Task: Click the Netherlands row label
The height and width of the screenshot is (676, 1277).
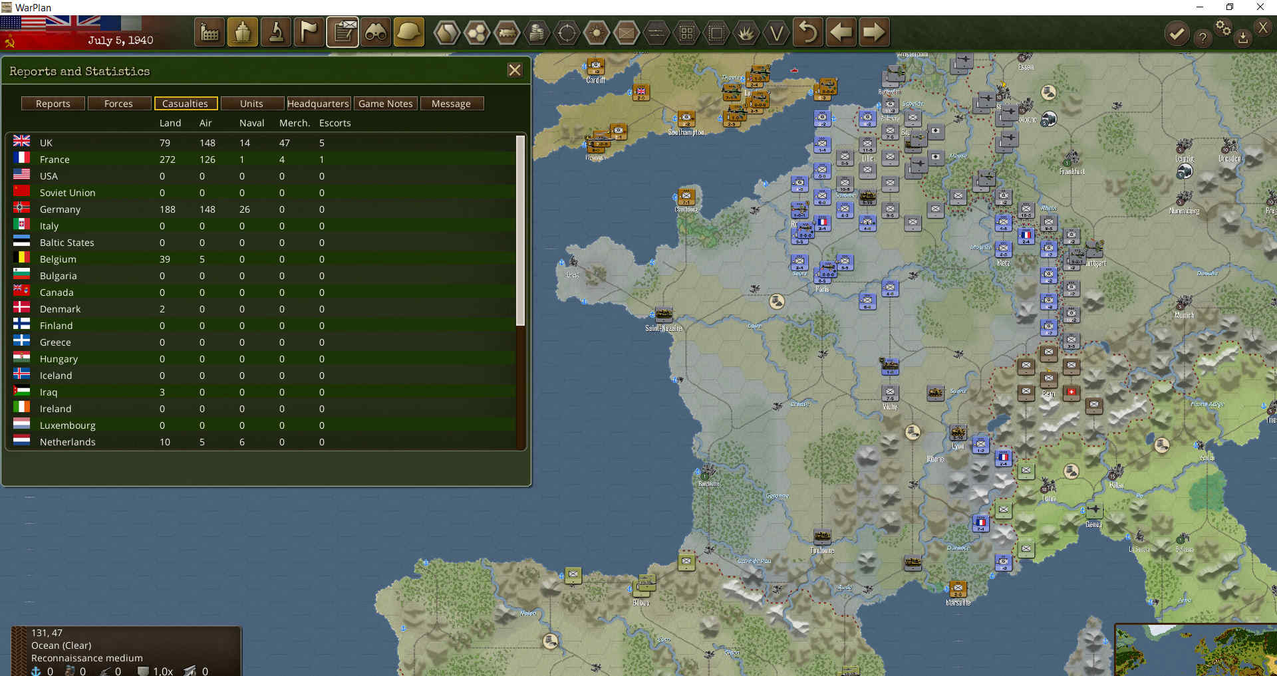Action: click(67, 442)
